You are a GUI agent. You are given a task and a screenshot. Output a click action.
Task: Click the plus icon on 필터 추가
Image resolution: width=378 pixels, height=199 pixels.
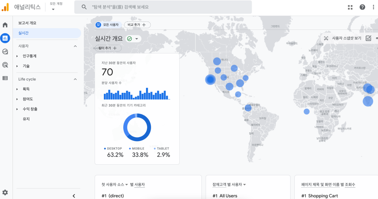coord(115,48)
